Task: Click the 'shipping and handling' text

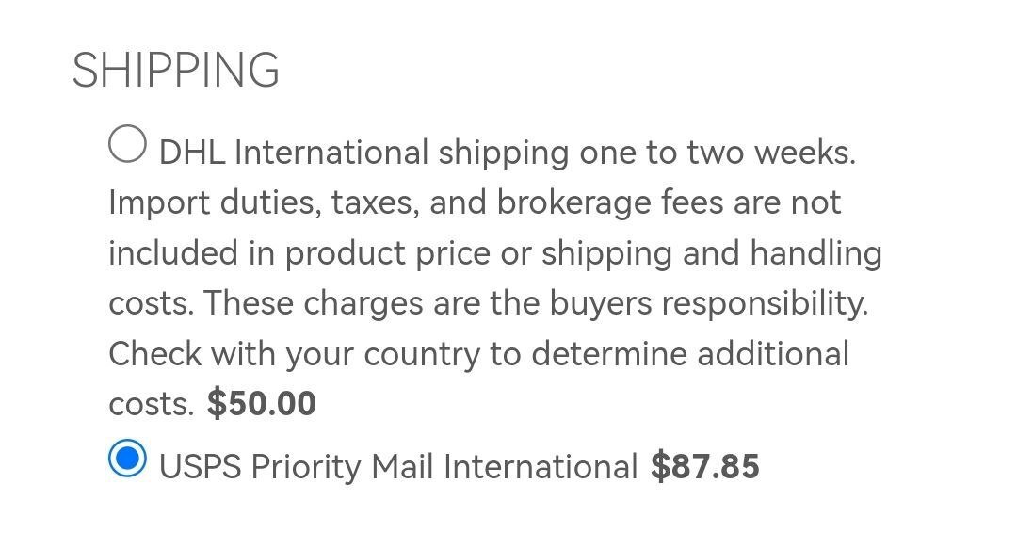Action: click(712, 253)
